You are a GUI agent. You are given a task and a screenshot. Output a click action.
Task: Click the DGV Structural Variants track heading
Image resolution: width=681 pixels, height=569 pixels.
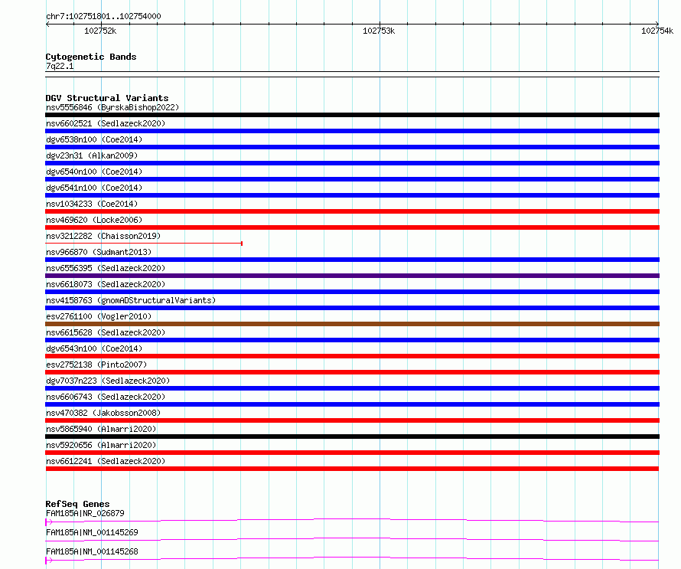point(107,98)
